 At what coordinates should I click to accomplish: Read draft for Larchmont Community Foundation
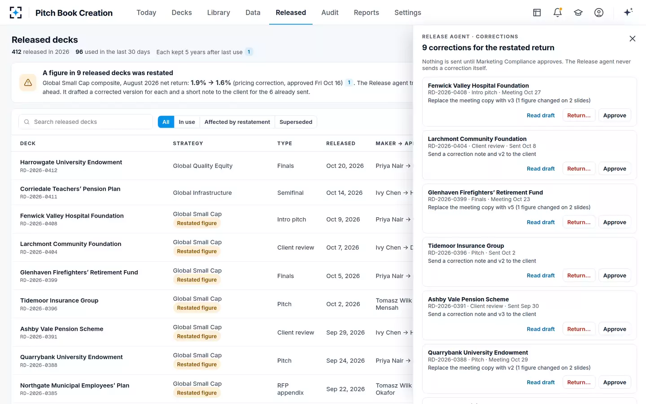[541, 169]
